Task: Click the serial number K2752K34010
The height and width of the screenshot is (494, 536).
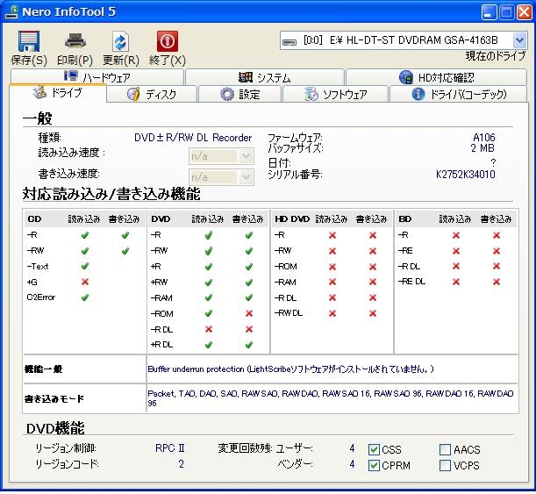Action: pyautogui.click(x=465, y=175)
